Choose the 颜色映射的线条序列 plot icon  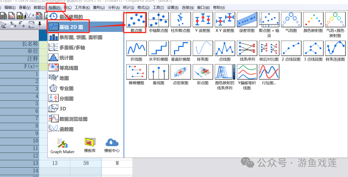(225, 72)
